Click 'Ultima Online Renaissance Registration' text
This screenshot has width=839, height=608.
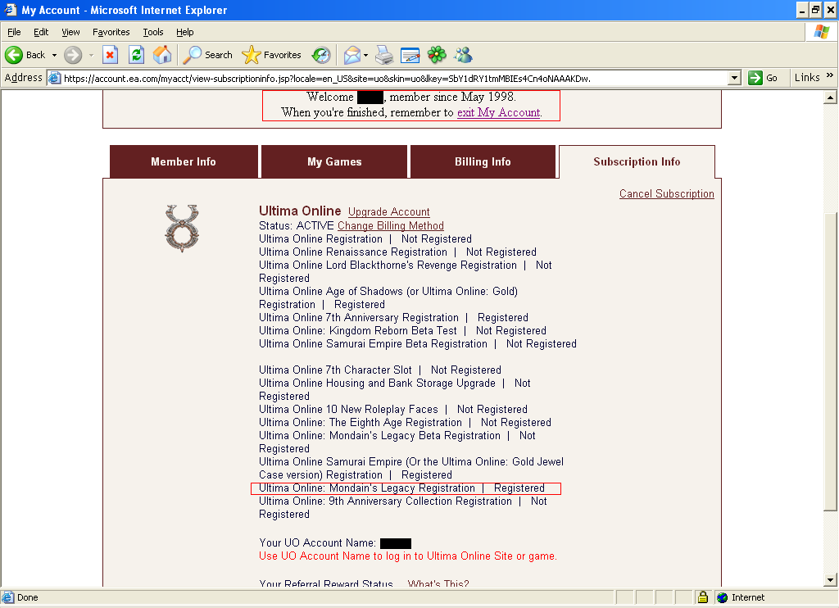353,252
